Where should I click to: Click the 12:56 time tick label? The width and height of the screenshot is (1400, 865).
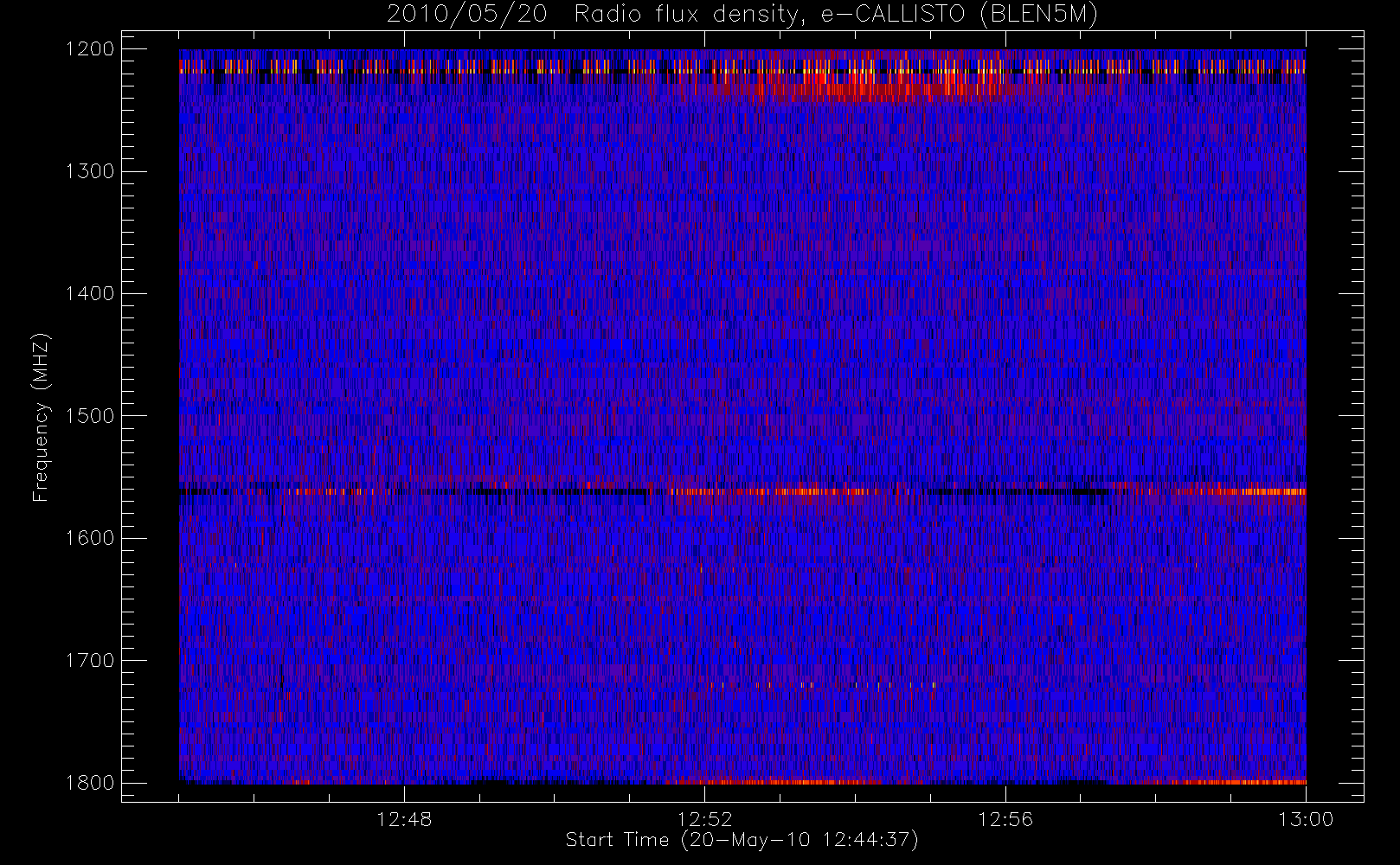pos(1005,819)
